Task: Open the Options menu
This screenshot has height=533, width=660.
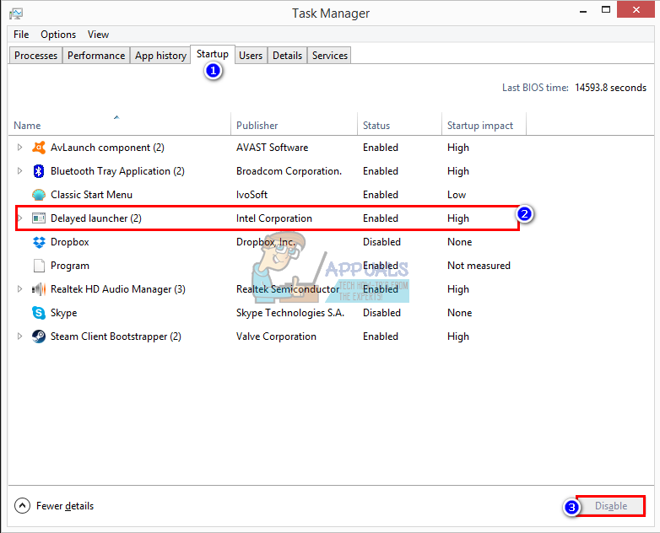Action: [x=58, y=35]
